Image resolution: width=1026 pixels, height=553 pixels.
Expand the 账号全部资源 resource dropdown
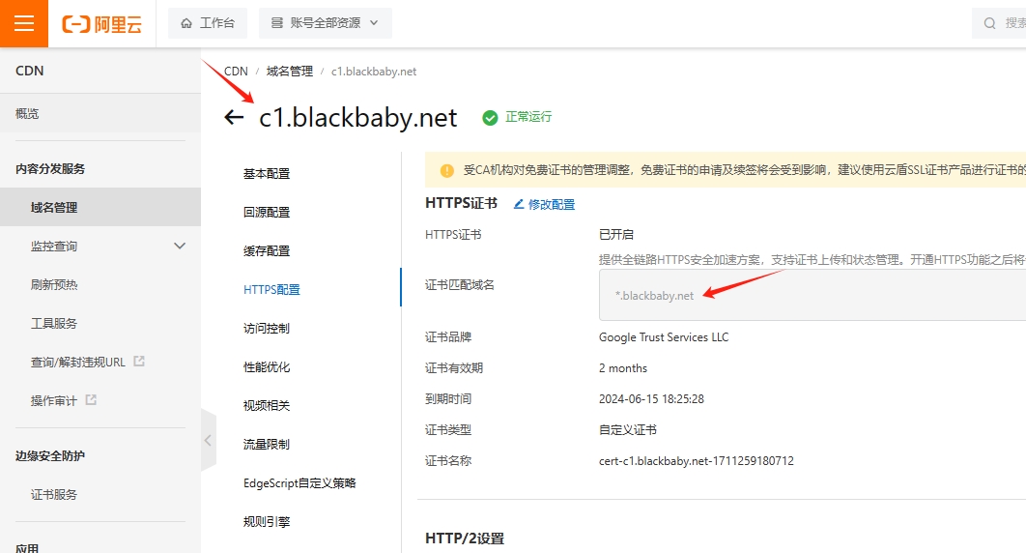[x=326, y=23]
